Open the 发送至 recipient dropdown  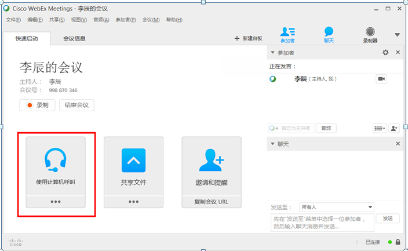(x=337, y=208)
